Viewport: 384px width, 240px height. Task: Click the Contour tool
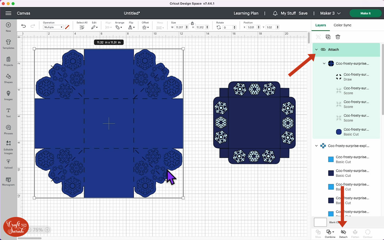pos(368,234)
